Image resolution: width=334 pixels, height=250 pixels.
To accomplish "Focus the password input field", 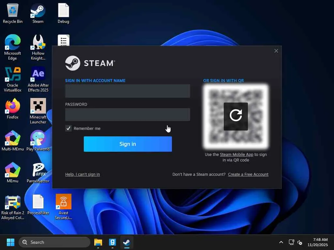I will pos(128,115).
